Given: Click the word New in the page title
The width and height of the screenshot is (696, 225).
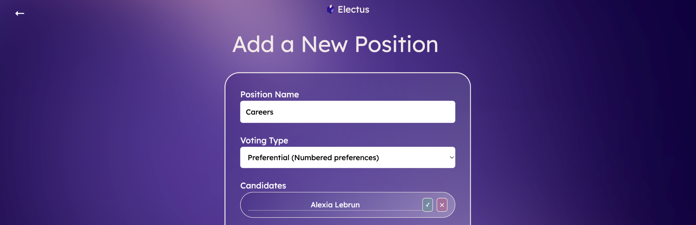Looking at the screenshot, I should coord(324,44).
